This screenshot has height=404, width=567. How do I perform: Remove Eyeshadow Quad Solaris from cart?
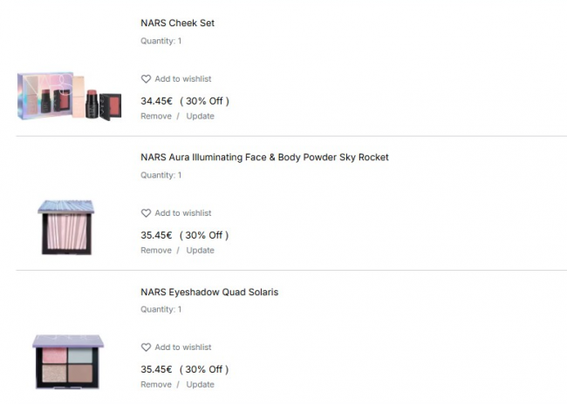pyautogui.click(x=156, y=384)
